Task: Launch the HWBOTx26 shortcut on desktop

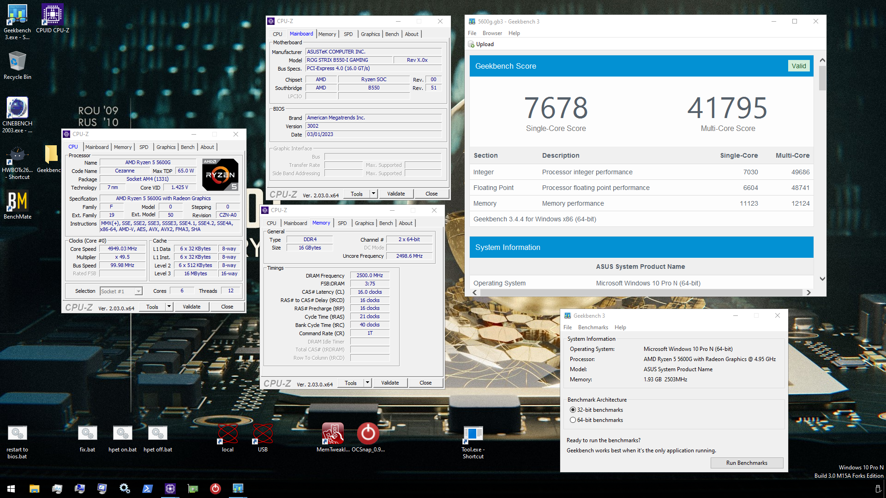Action: click(17, 162)
